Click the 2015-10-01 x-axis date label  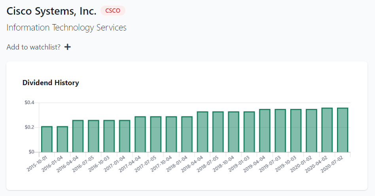tap(37, 164)
